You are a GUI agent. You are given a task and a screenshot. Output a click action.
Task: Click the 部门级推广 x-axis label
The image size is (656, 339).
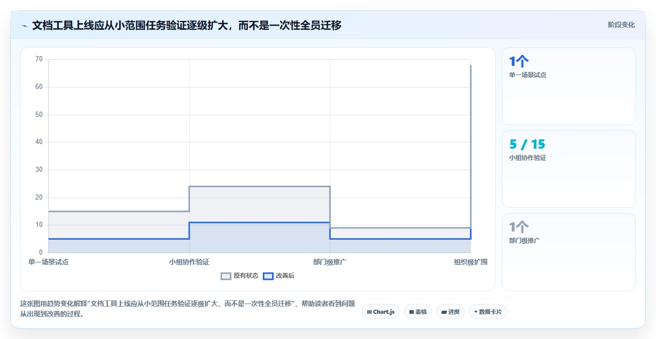coord(330,262)
